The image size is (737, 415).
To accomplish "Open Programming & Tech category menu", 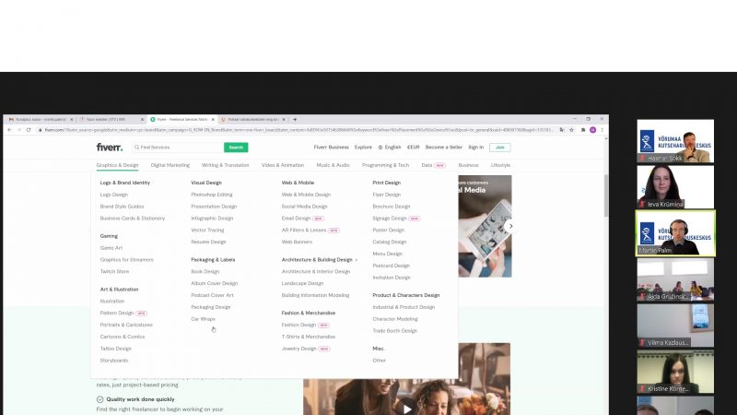I will (x=385, y=165).
